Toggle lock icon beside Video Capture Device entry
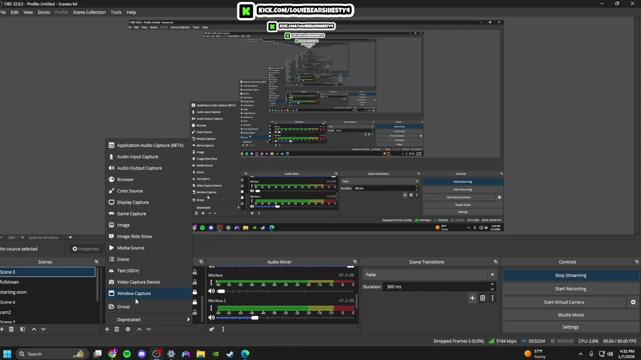 [195, 282]
